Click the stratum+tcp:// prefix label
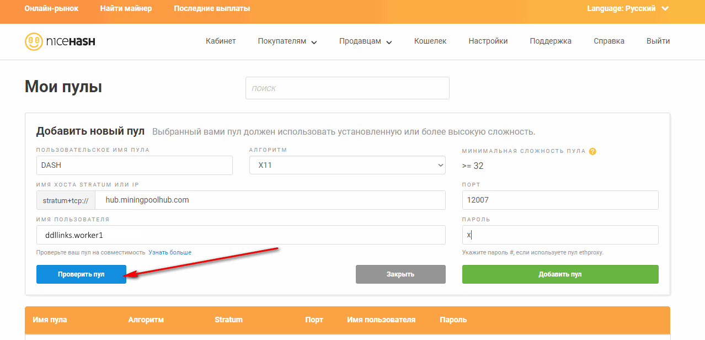 pos(66,200)
